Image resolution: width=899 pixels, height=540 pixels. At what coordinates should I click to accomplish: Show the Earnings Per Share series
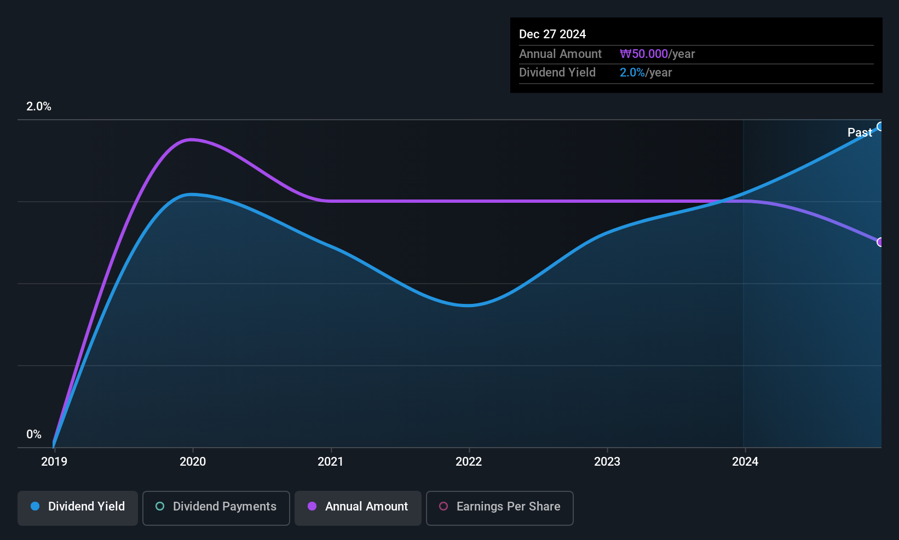pyautogui.click(x=500, y=508)
